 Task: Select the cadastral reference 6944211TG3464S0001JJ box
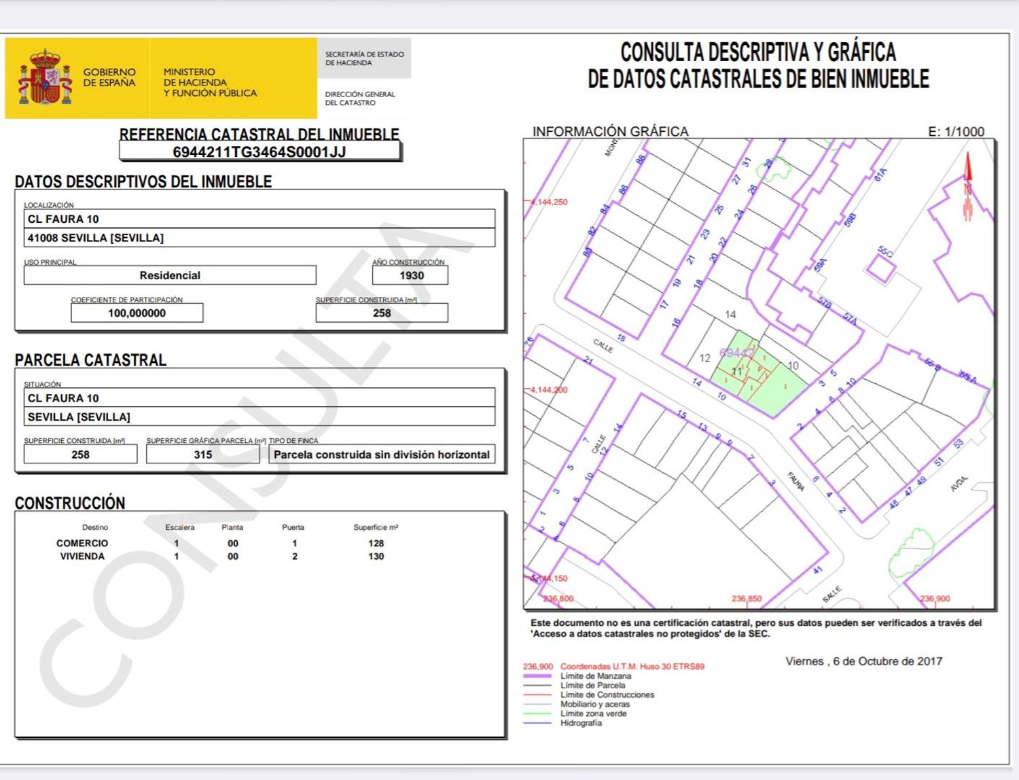260,152
